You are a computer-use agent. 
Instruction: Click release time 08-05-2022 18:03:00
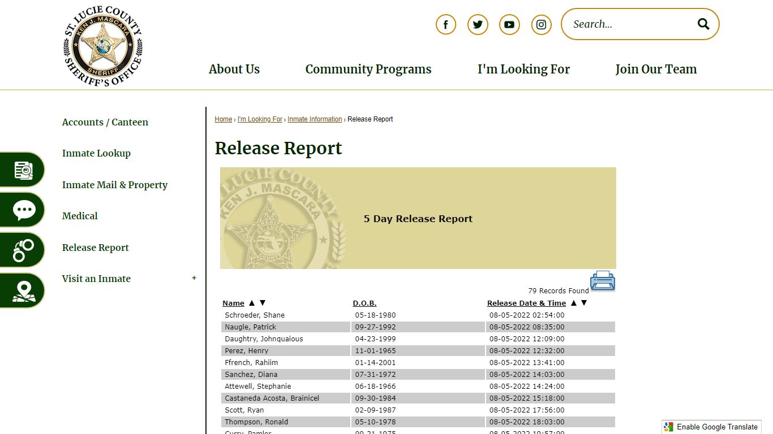(527, 422)
